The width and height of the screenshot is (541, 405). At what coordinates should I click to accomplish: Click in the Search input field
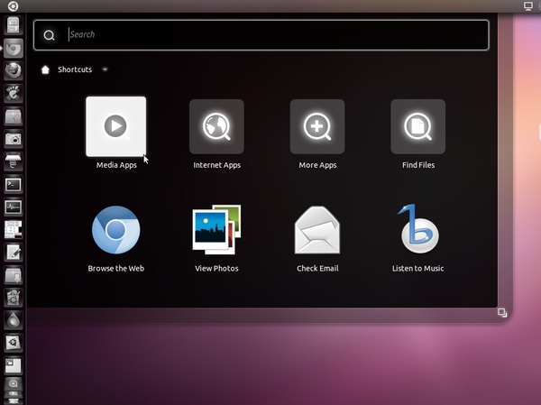[270, 35]
